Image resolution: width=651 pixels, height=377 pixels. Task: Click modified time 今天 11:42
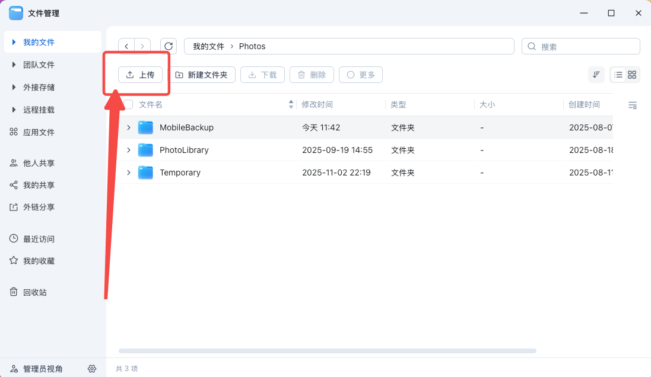tap(321, 127)
